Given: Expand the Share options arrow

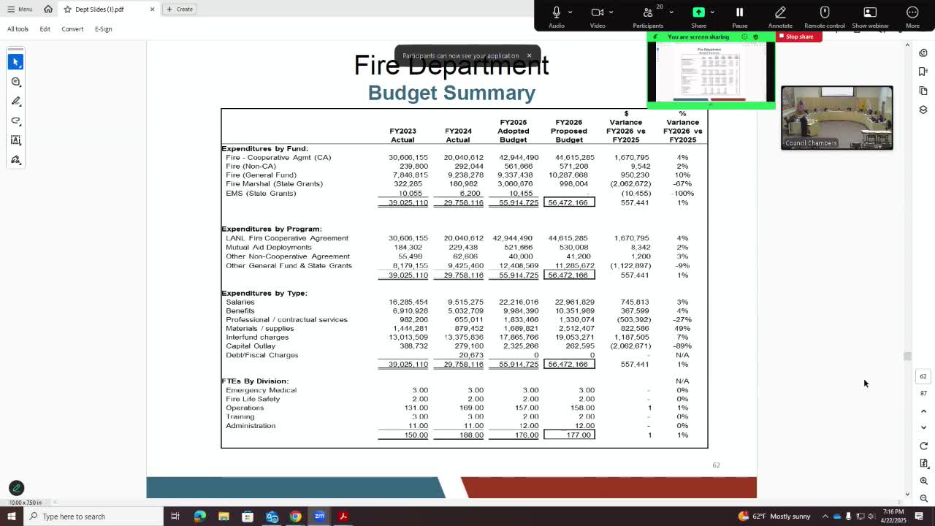Looking at the screenshot, I should click(x=712, y=12).
